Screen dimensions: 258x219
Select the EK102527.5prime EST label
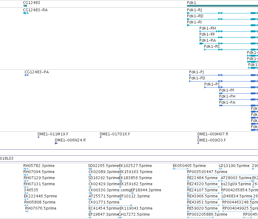135,166
